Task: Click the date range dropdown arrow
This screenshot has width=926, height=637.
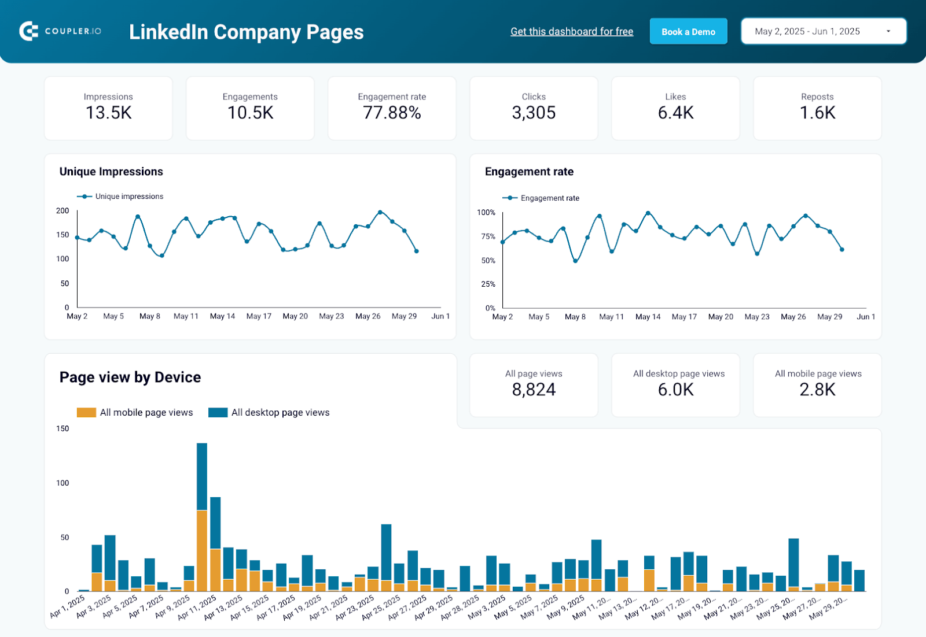Action: coord(888,31)
